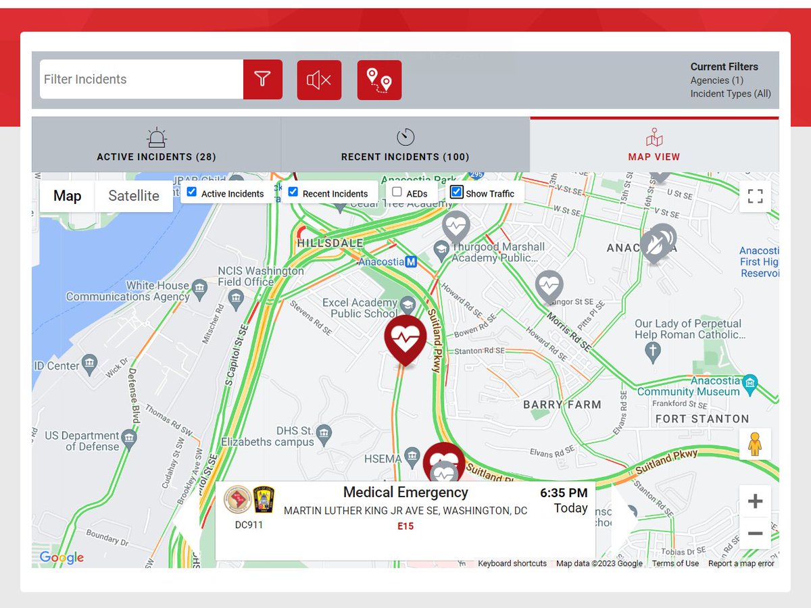Click the DC911 agency seal logo
Screen dimensions: 811x608
click(237, 500)
